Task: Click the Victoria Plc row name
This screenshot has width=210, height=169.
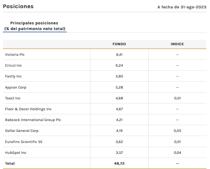Action: (15, 54)
